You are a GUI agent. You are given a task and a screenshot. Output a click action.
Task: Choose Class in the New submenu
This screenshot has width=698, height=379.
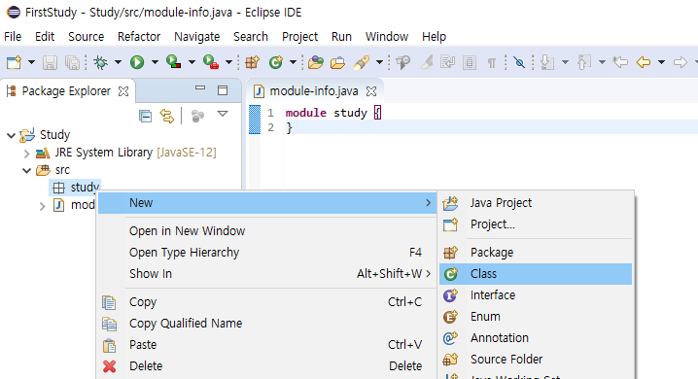pyautogui.click(x=536, y=274)
